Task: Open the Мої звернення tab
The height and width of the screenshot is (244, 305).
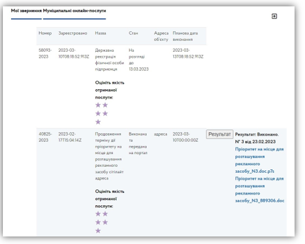Action: (x=26, y=10)
